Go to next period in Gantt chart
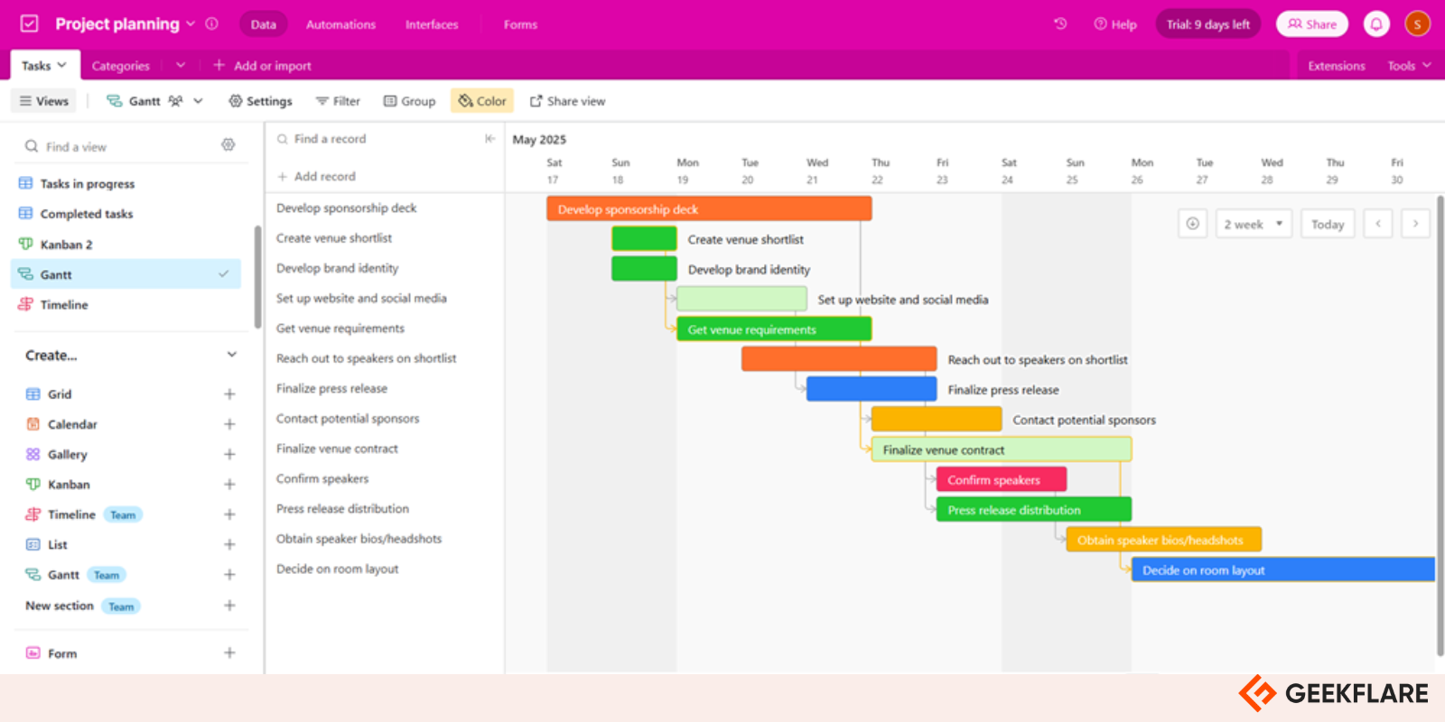The image size is (1445, 722). tap(1415, 224)
